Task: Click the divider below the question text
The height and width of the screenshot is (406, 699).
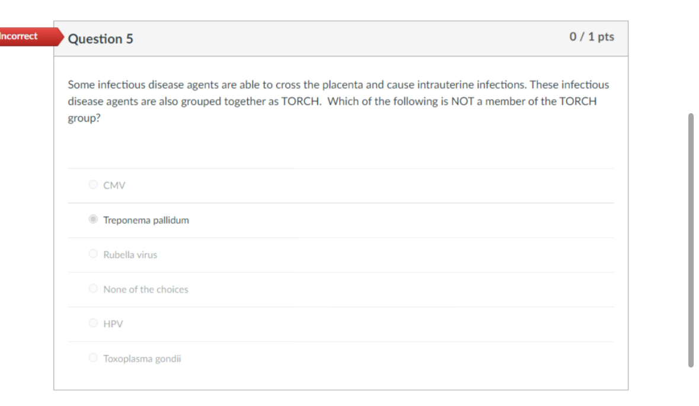Action: coord(341,168)
